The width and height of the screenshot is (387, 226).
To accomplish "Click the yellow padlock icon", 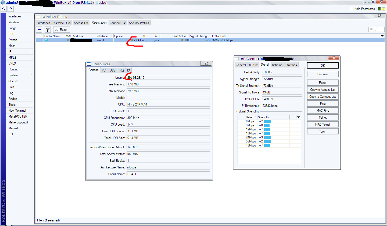I will [384, 9].
